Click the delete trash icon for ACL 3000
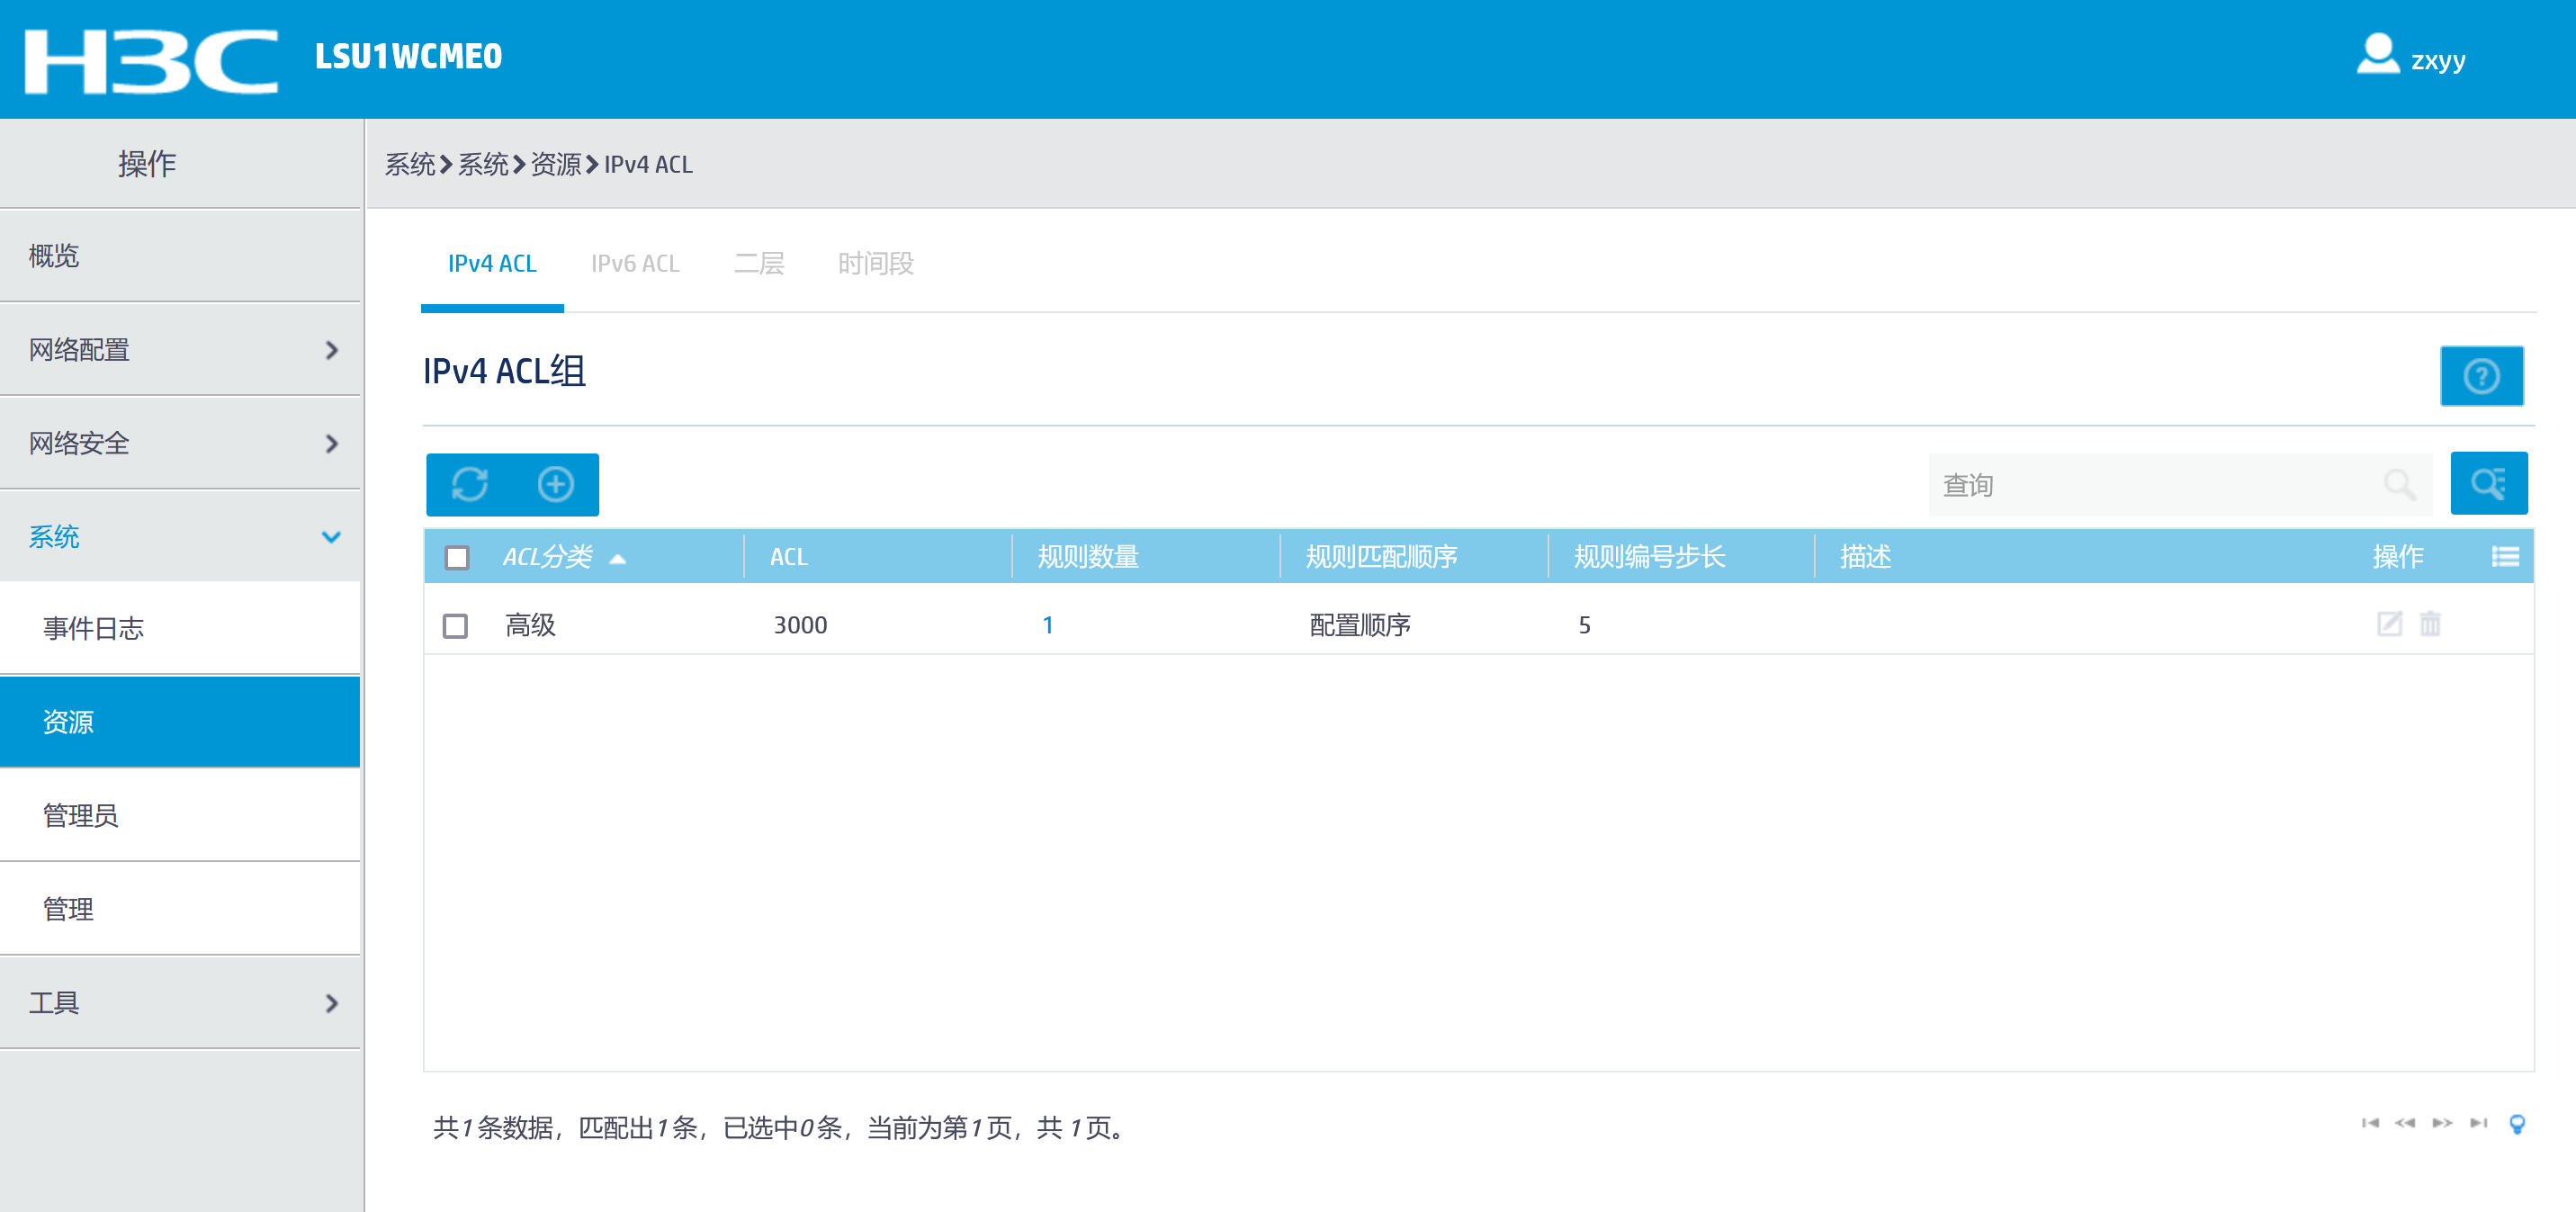Viewport: 2576px width, 1212px height. [x=2430, y=624]
